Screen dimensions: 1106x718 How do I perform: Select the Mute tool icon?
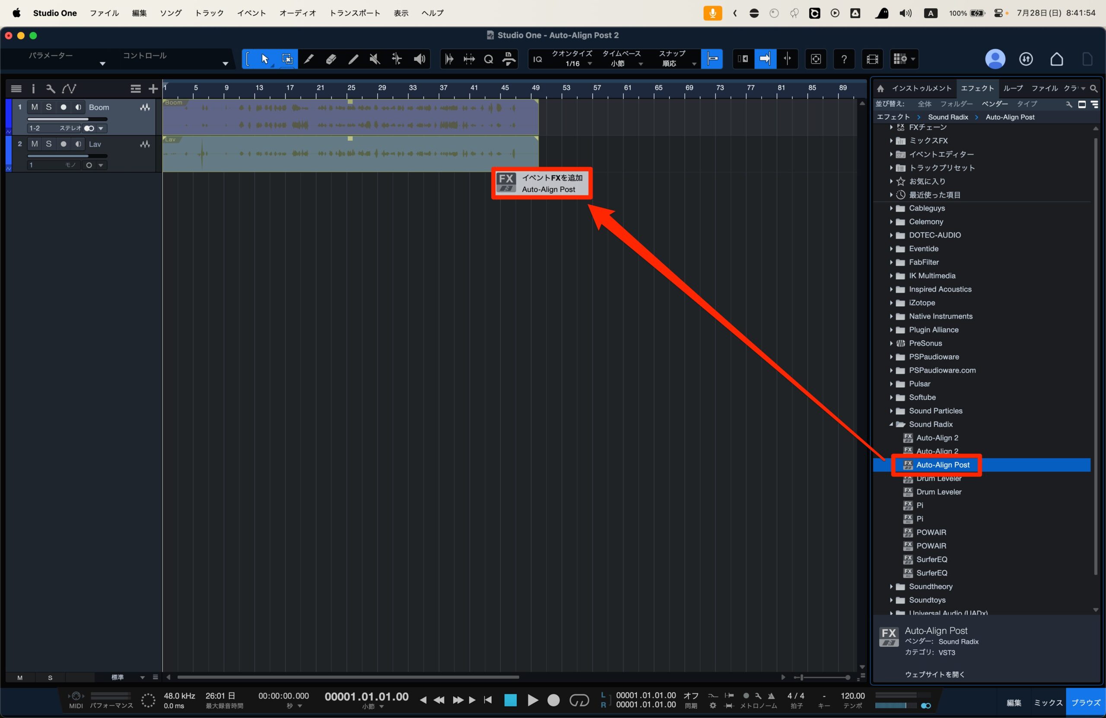[375, 59]
